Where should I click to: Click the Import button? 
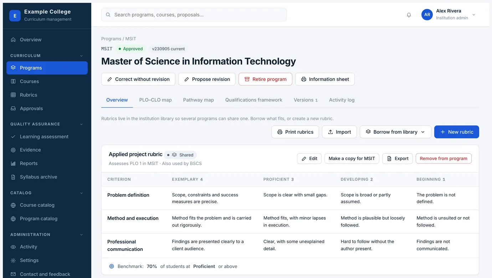[339, 132]
